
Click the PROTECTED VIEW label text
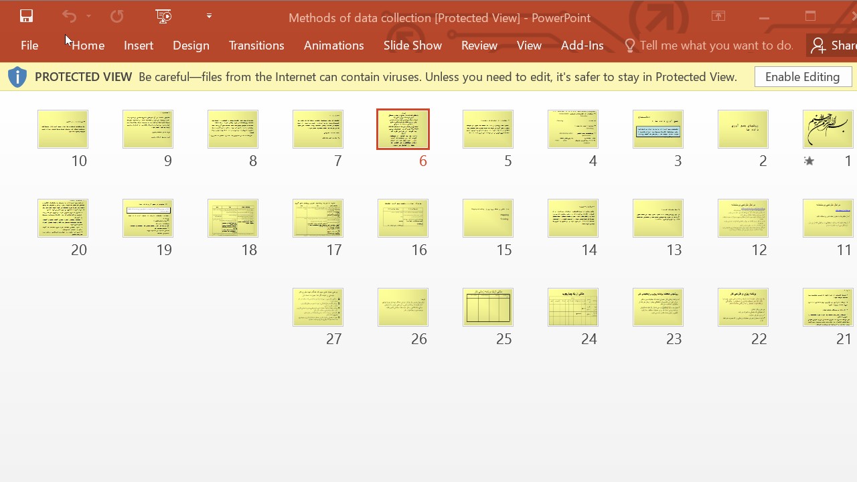coord(83,77)
